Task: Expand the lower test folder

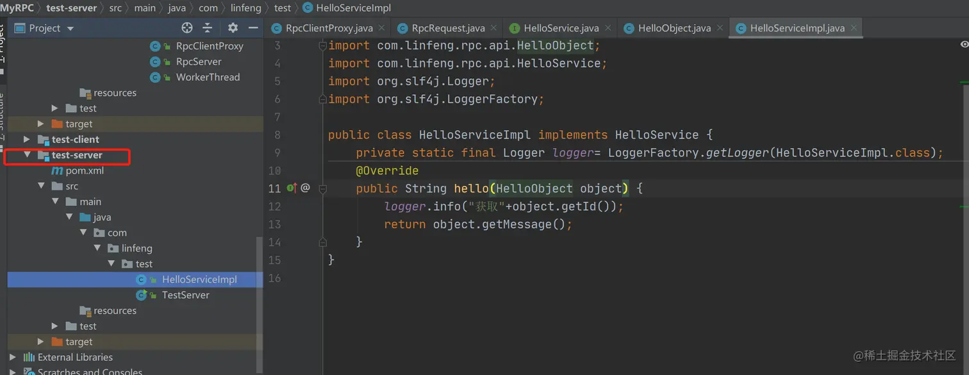Action: coord(54,326)
